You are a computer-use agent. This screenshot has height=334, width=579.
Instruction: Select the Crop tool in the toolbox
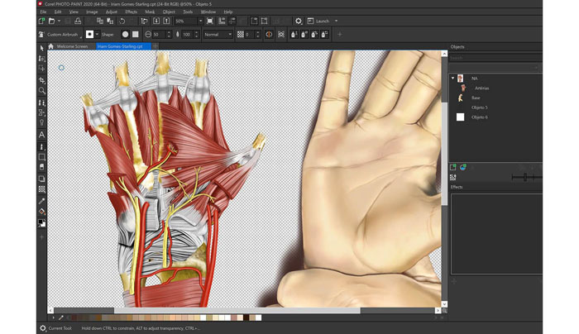coord(42,80)
